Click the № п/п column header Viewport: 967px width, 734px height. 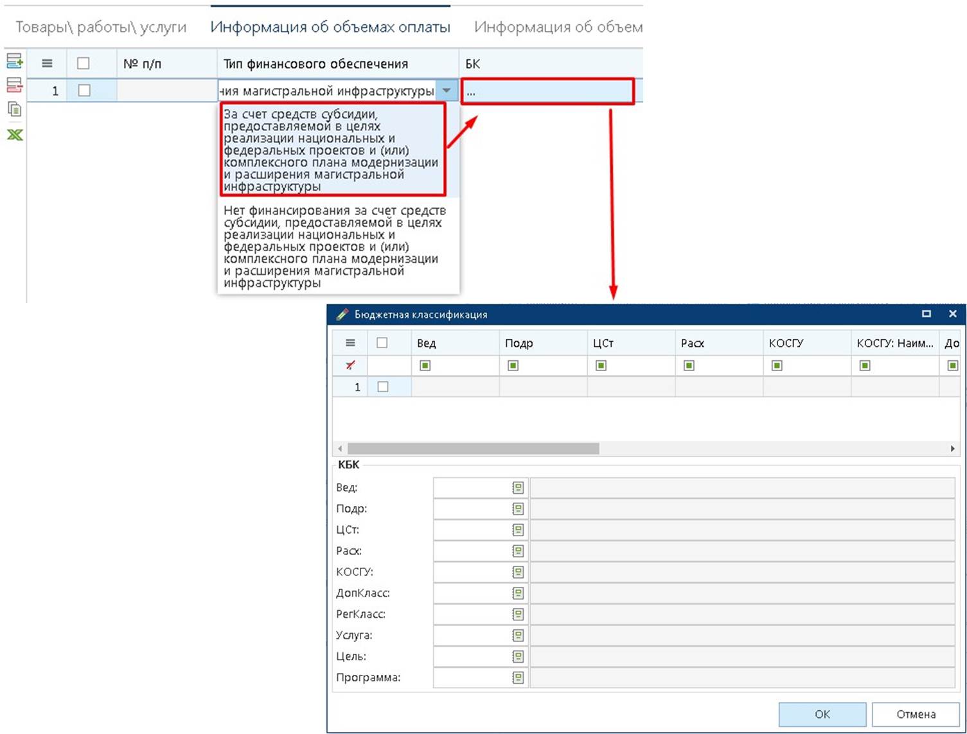167,64
